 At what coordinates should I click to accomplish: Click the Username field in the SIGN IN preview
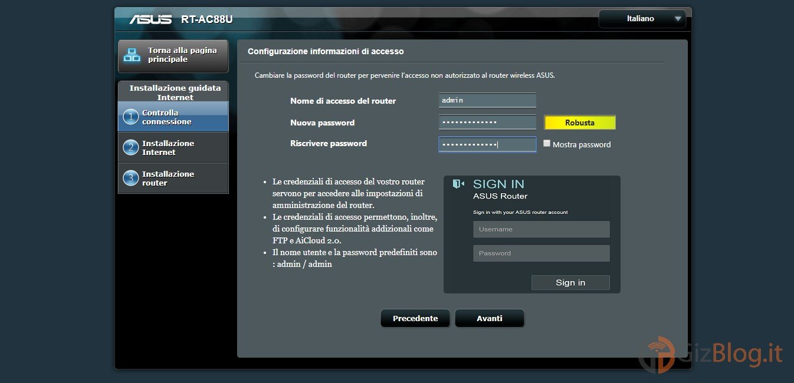coord(542,229)
